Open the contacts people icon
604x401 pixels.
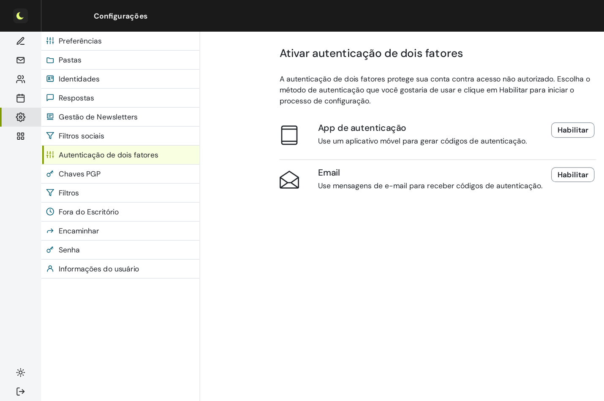pos(20,79)
